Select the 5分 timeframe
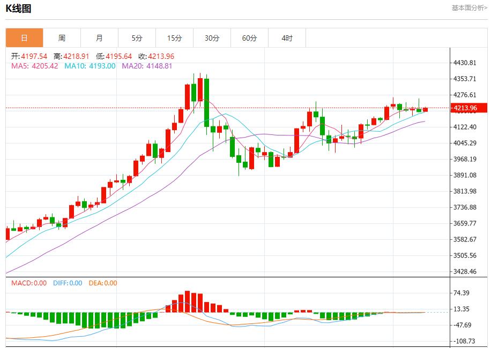Image resolution: width=491 pixels, height=348 pixels. (136, 37)
